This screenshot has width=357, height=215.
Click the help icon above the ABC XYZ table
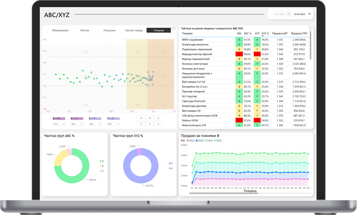[310, 28]
